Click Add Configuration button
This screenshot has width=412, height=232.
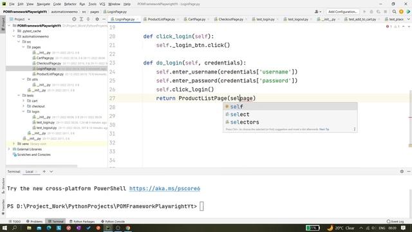(x=342, y=12)
